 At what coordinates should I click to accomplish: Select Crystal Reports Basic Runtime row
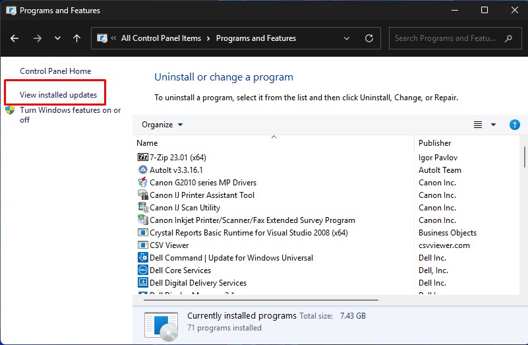coord(249,233)
